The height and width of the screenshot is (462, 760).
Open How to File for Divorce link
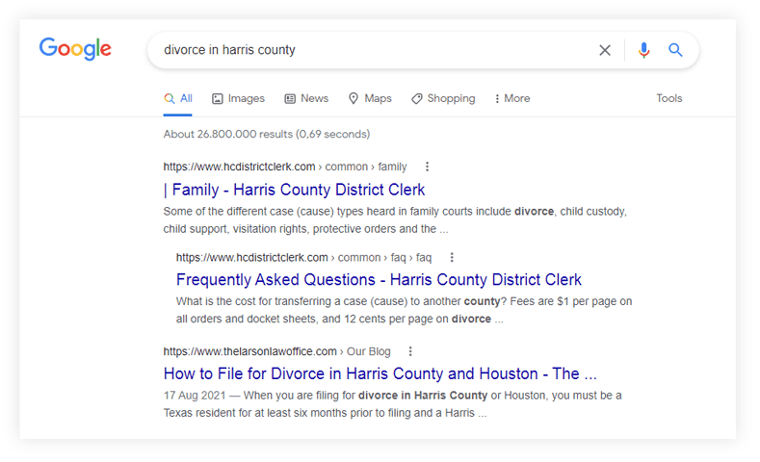point(380,373)
